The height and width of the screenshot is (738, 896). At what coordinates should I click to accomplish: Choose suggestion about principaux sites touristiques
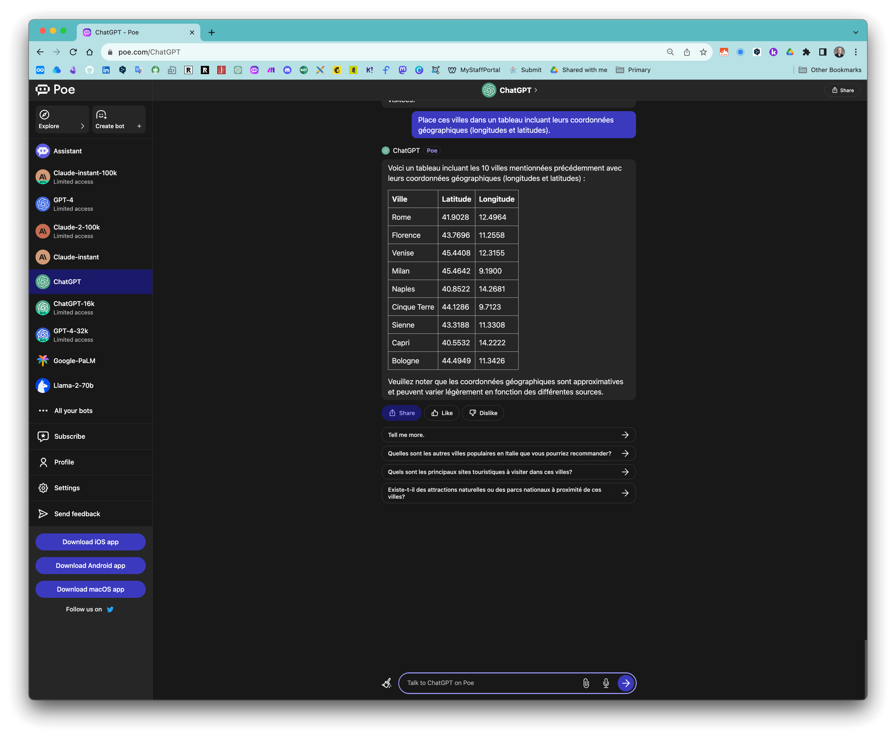(509, 472)
